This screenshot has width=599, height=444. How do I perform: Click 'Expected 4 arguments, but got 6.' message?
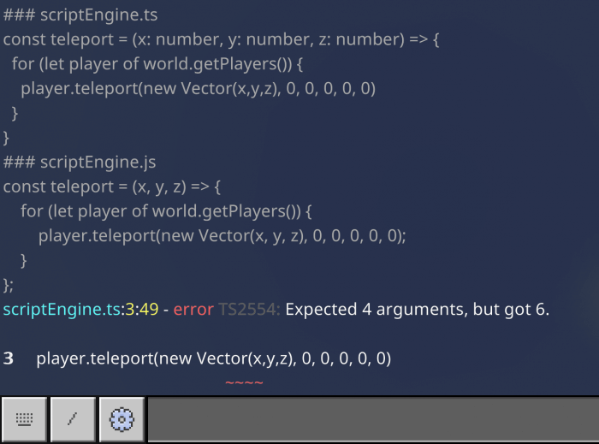pos(417,309)
